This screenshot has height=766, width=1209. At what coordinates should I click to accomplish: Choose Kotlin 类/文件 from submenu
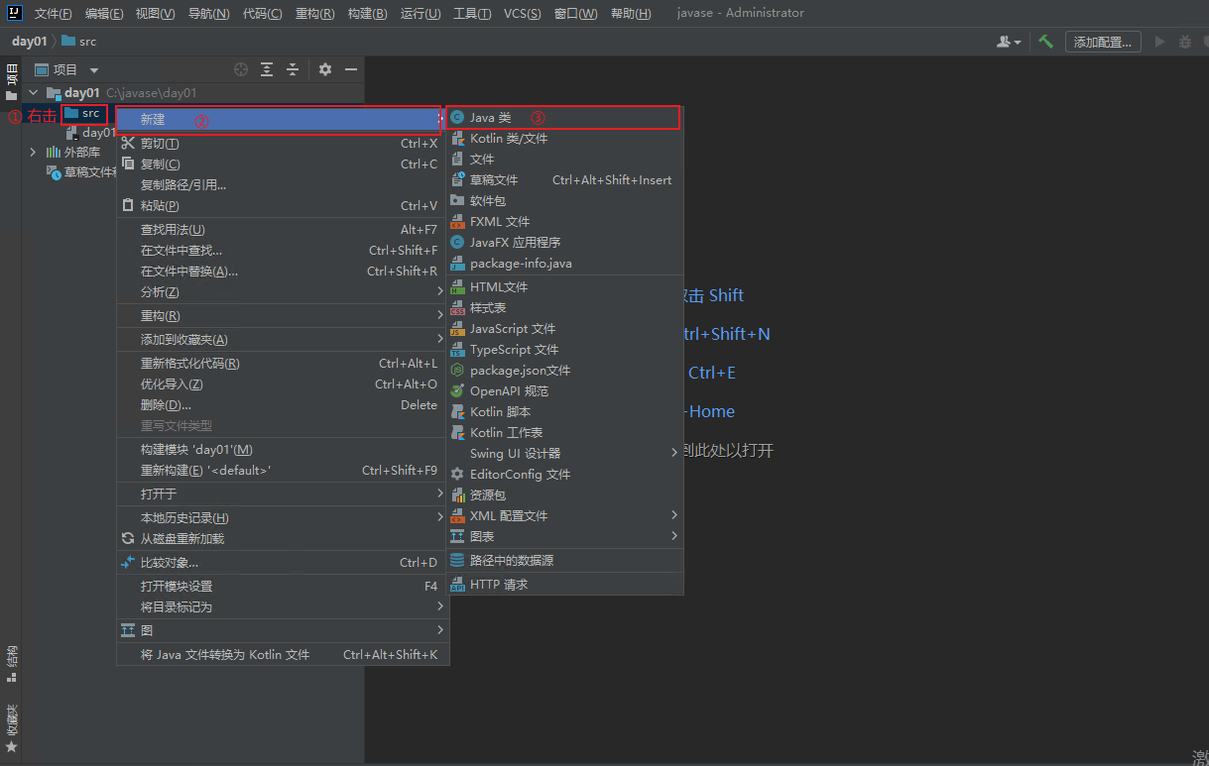click(x=563, y=138)
